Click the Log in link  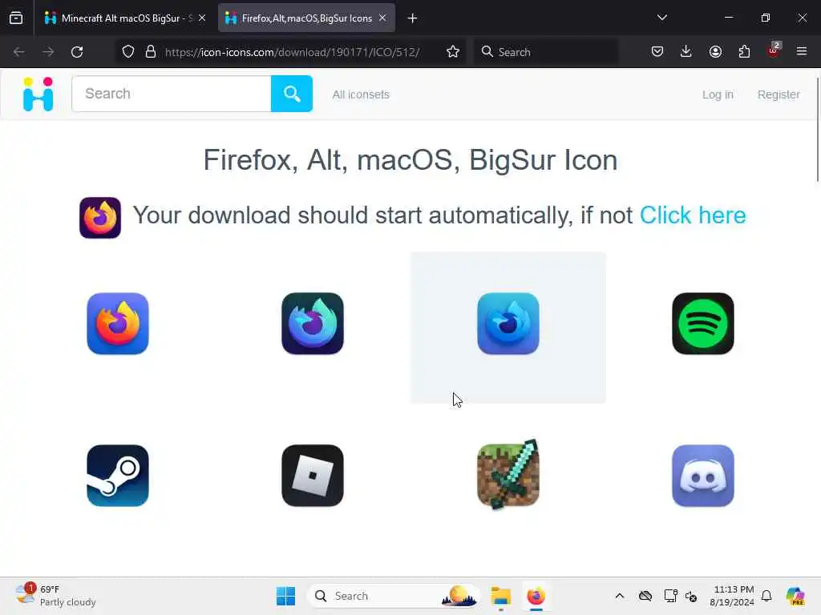click(x=718, y=94)
